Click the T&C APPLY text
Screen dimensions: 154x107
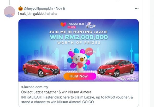(128, 79)
